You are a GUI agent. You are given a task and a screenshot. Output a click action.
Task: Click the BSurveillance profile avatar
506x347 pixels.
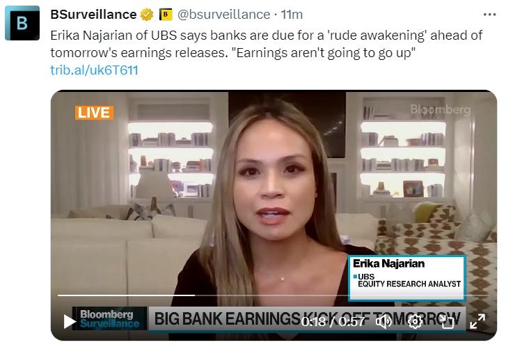[22, 23]
